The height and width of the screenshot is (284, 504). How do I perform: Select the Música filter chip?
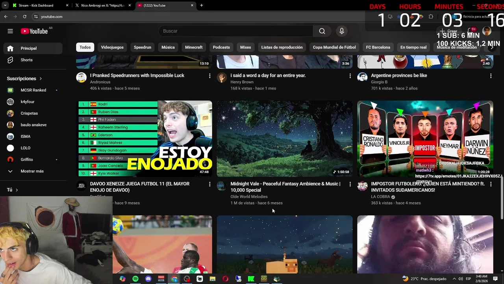coord(168,47)
